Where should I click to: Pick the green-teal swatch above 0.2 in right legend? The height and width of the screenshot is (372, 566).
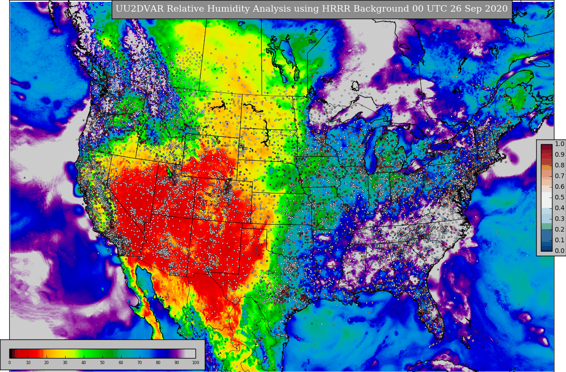tap(546, 226)
